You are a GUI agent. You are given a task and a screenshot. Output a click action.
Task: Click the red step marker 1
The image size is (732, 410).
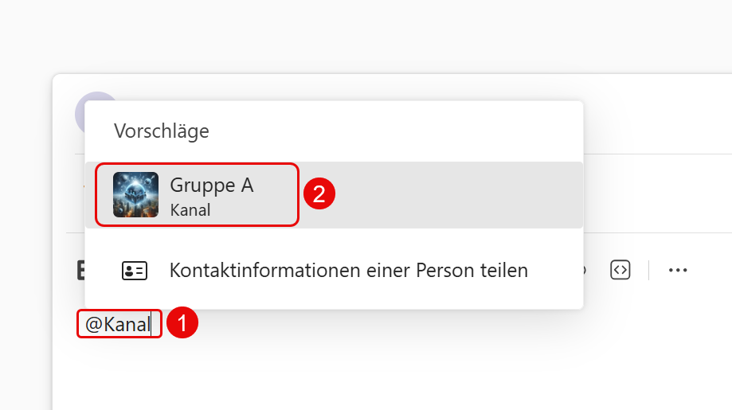click(182, 322)
